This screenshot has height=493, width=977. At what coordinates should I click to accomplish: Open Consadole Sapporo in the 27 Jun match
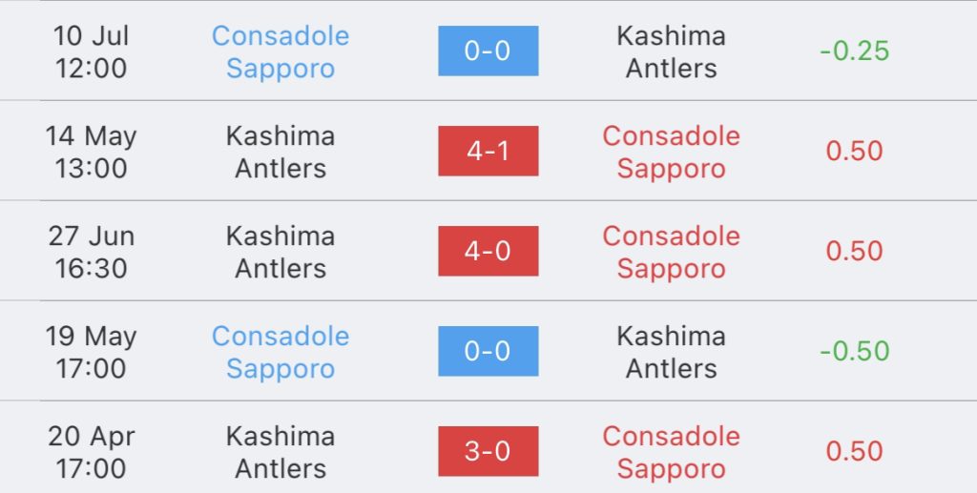pos(671,252)
